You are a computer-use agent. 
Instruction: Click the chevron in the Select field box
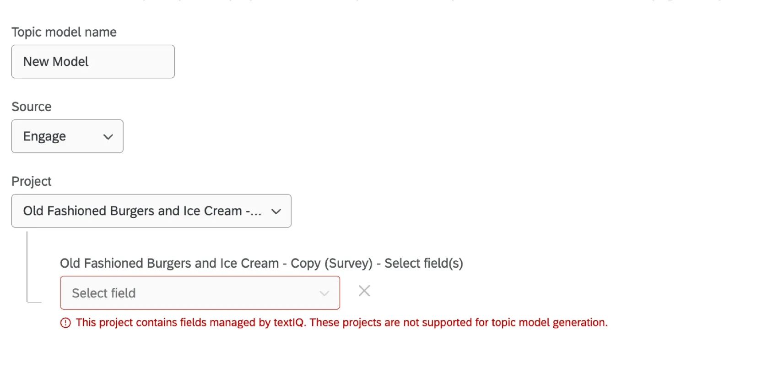click(324, 293)
